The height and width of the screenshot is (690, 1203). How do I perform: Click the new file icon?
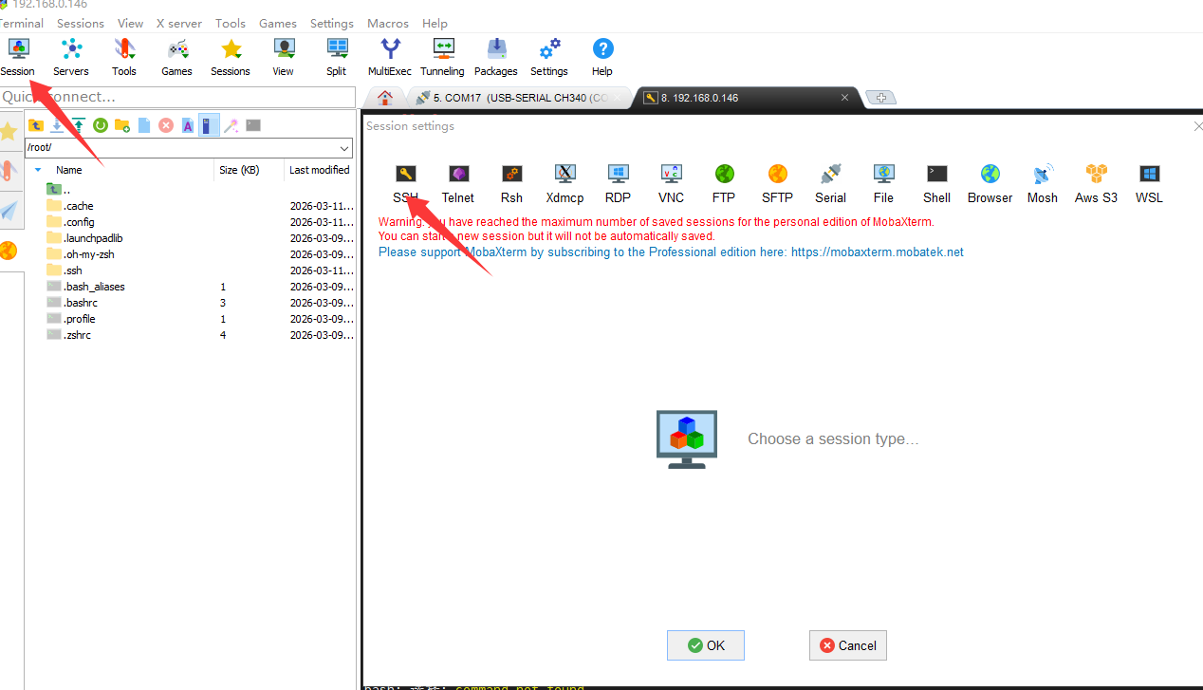(x=144, y=125)
